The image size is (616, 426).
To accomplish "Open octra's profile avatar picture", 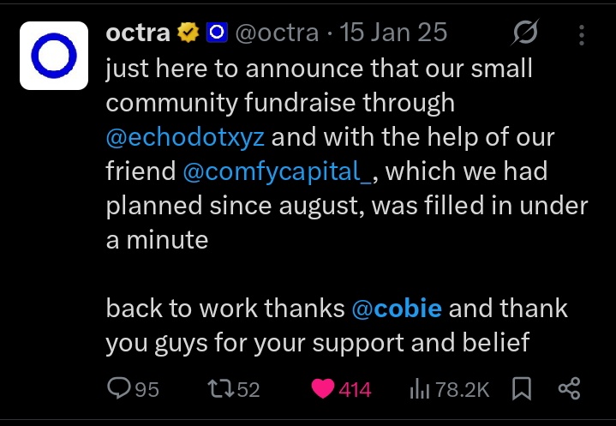I will pyautogui.click(x=53, y=57).
